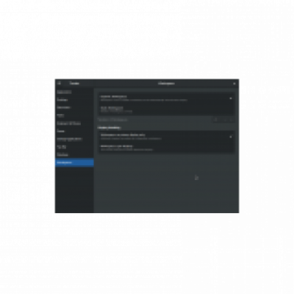
Task: Click the search icon in Tweaks header
Action: (59, 83)
